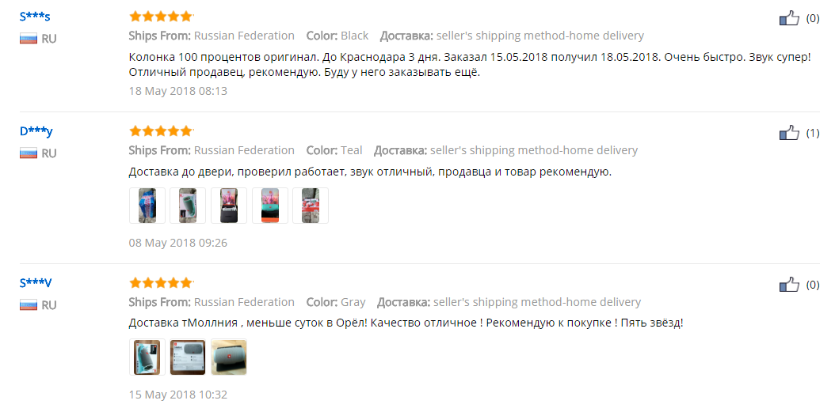The image size is (835, 408).
Task: Click five-star rating on S***V review
Action: point(161,282)
